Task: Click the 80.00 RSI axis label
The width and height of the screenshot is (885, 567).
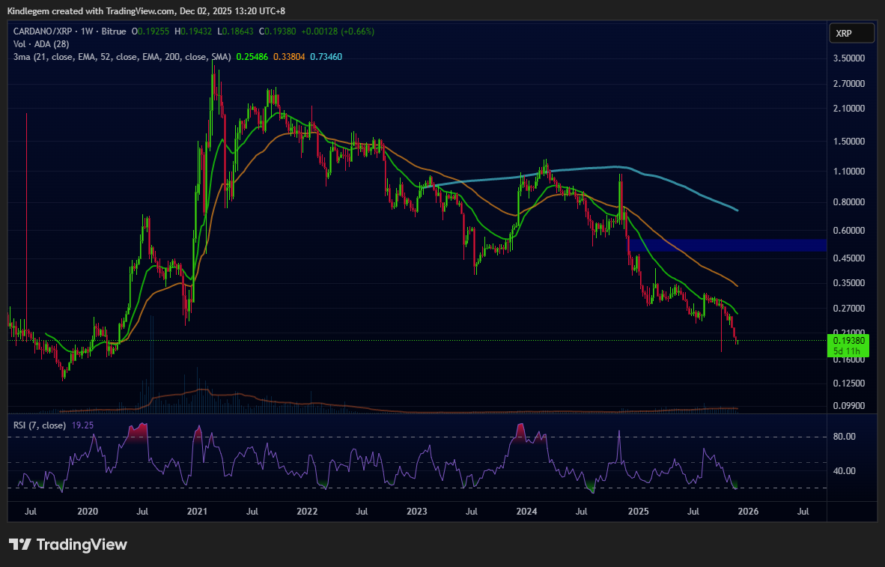Action: [x=844, y=437]
